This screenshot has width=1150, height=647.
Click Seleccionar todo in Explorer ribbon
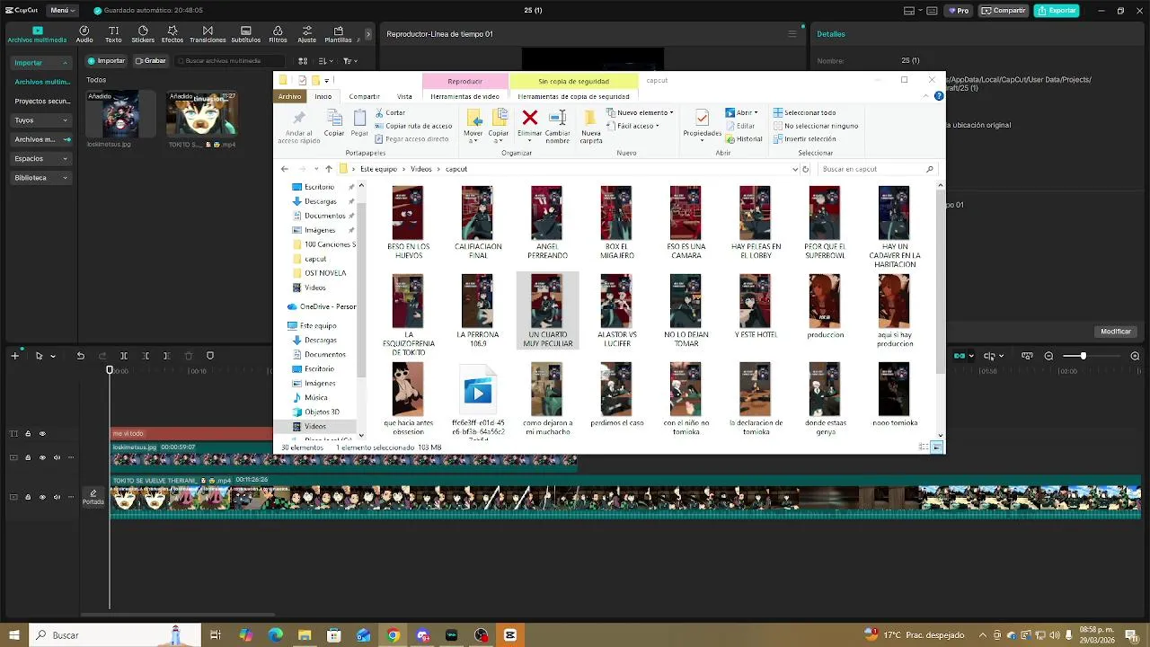(803, 113)
